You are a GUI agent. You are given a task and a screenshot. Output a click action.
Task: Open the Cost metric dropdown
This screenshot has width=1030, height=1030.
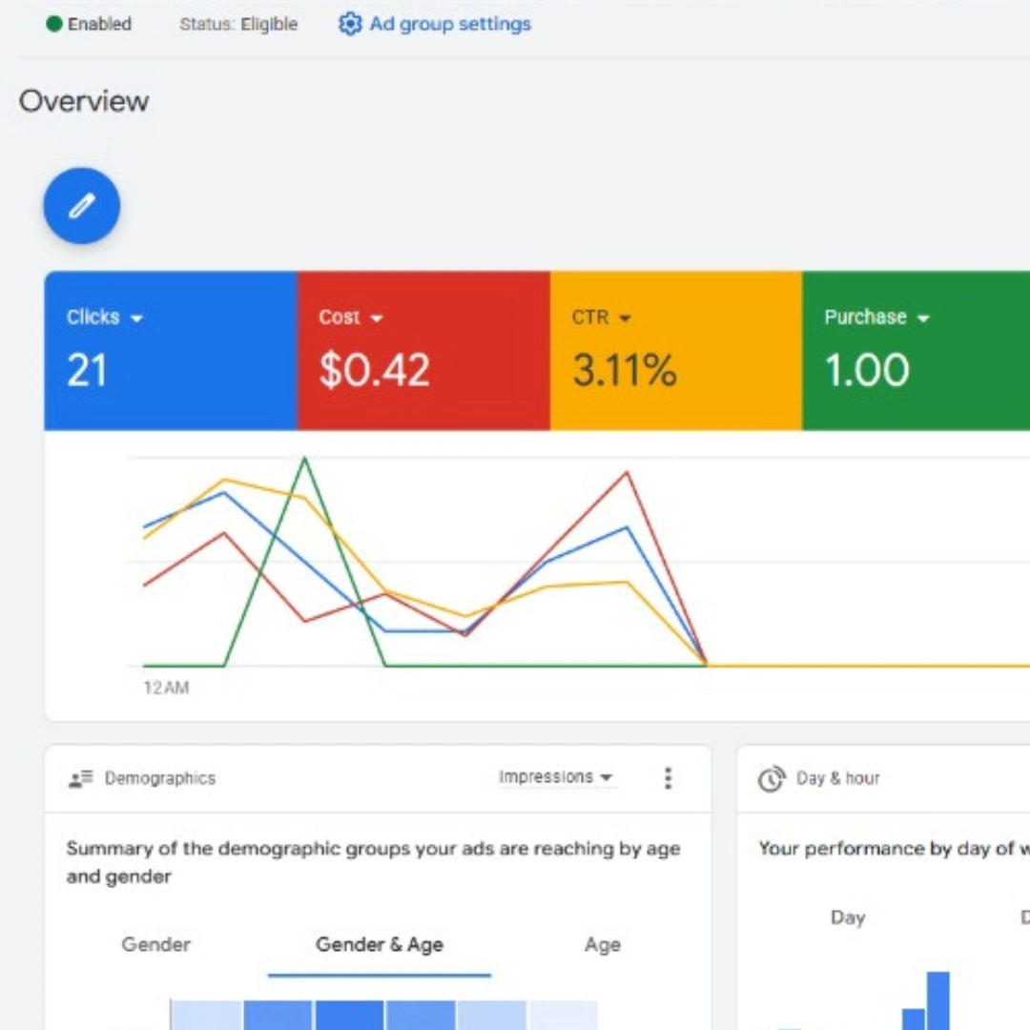click(377, 318)
